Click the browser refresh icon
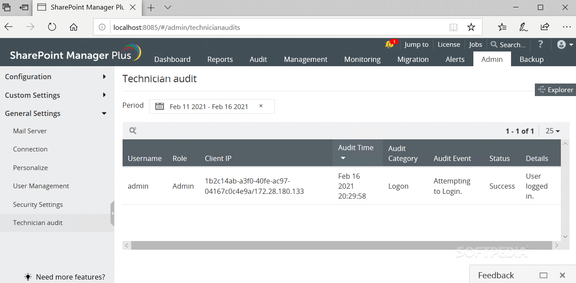The image size is (576, 283). [x=52, y=27]
